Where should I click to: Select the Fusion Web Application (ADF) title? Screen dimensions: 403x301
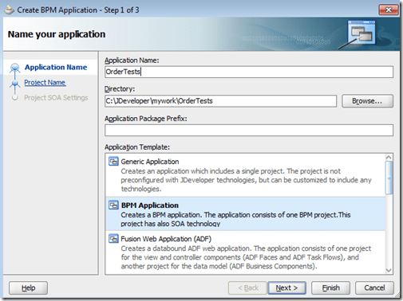pos(166,239)
